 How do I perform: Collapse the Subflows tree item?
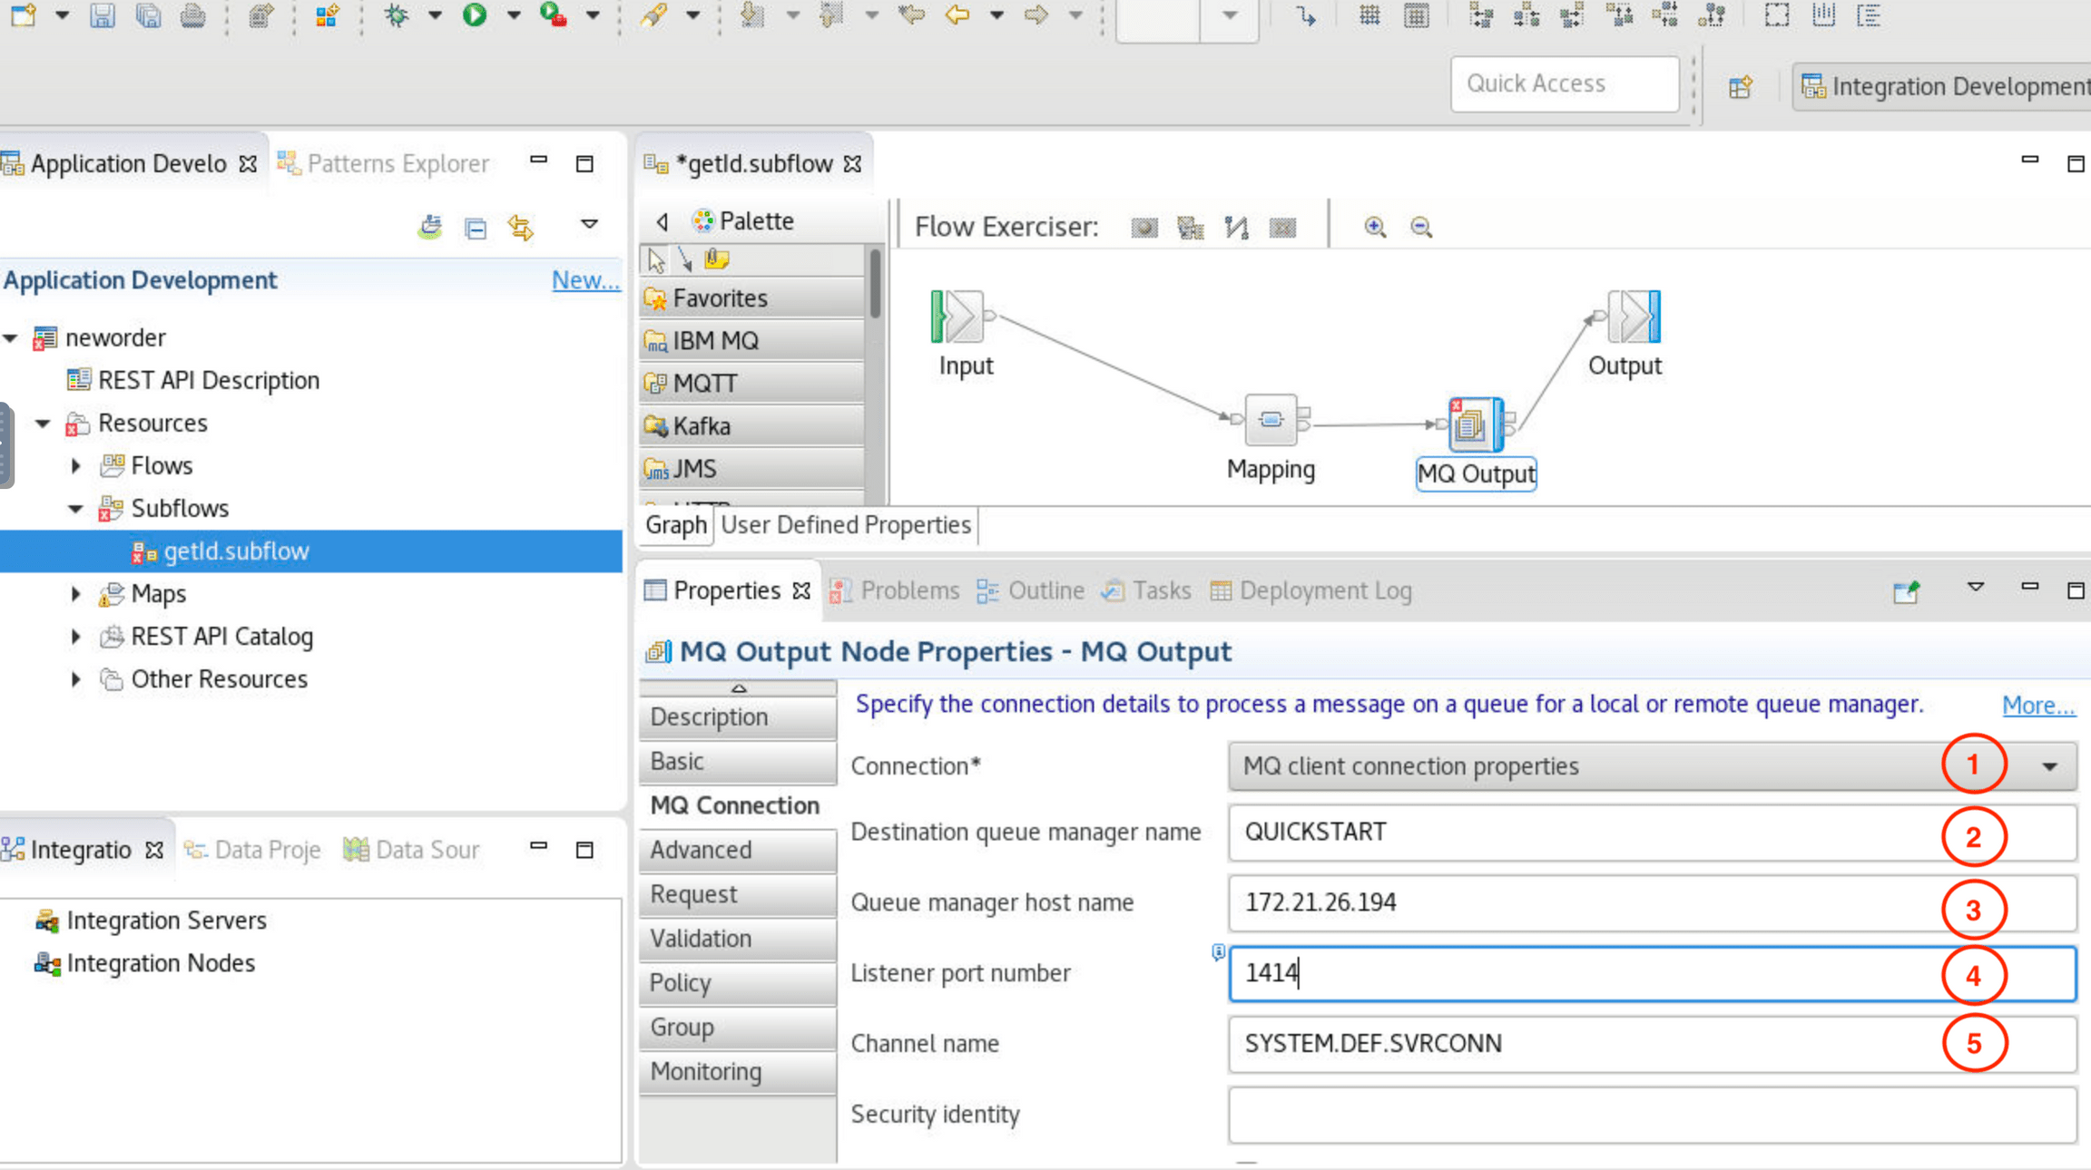click(x=76, y=508)
